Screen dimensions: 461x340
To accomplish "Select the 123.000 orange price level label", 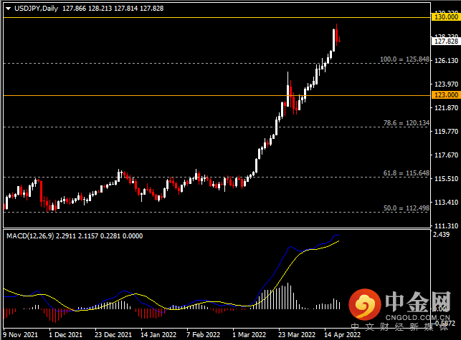I will (446, 94).
